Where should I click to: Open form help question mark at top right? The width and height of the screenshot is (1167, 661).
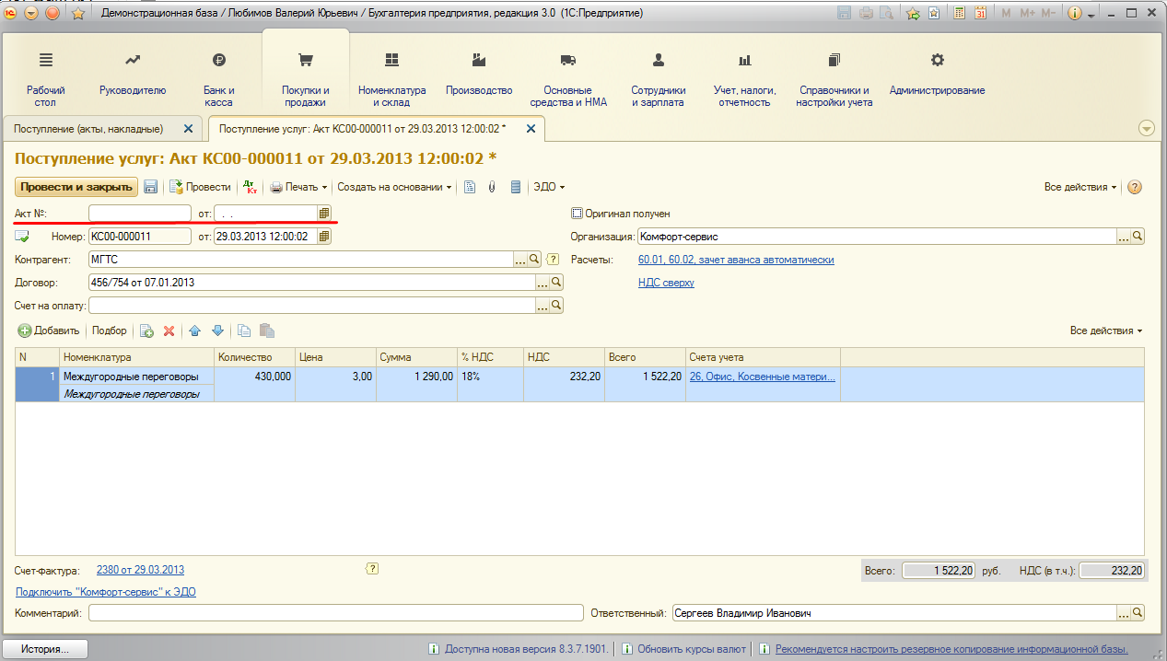[x=1135, y=187]
